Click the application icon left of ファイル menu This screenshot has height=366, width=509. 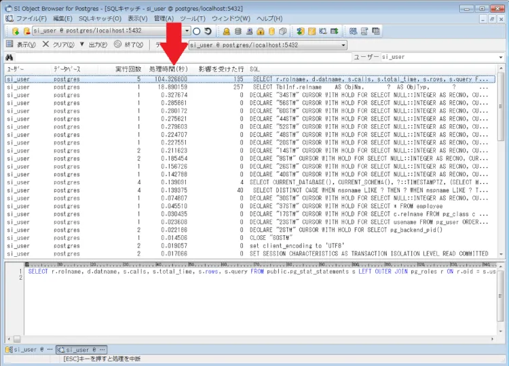pos(10,18)
